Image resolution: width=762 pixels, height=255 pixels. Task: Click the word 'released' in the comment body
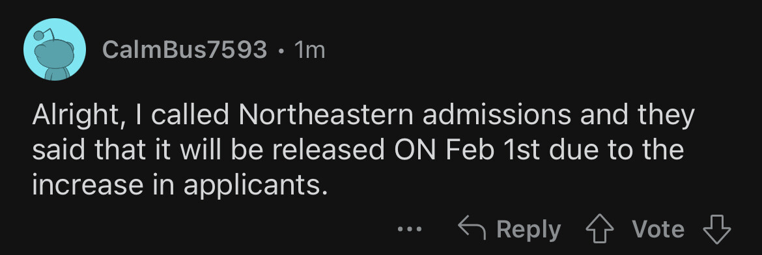point(328,150)
